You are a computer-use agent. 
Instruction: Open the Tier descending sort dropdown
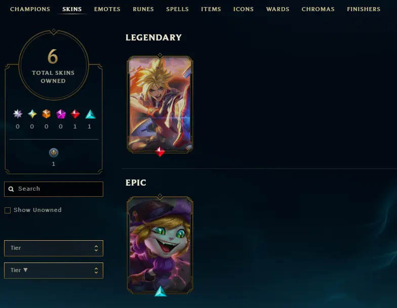point(54,270)
